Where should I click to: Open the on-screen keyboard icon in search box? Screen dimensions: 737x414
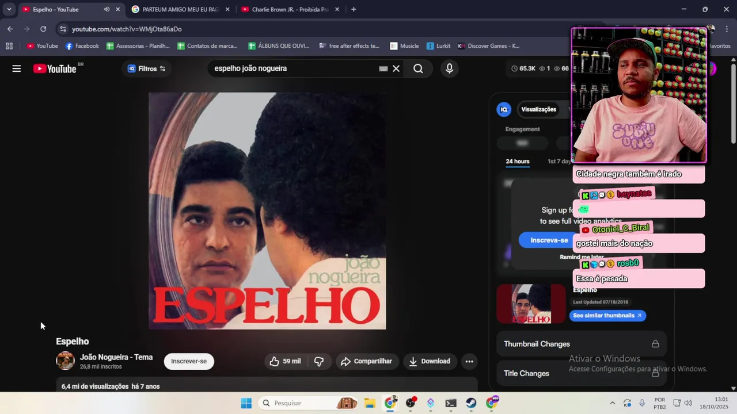pos(383,68)
